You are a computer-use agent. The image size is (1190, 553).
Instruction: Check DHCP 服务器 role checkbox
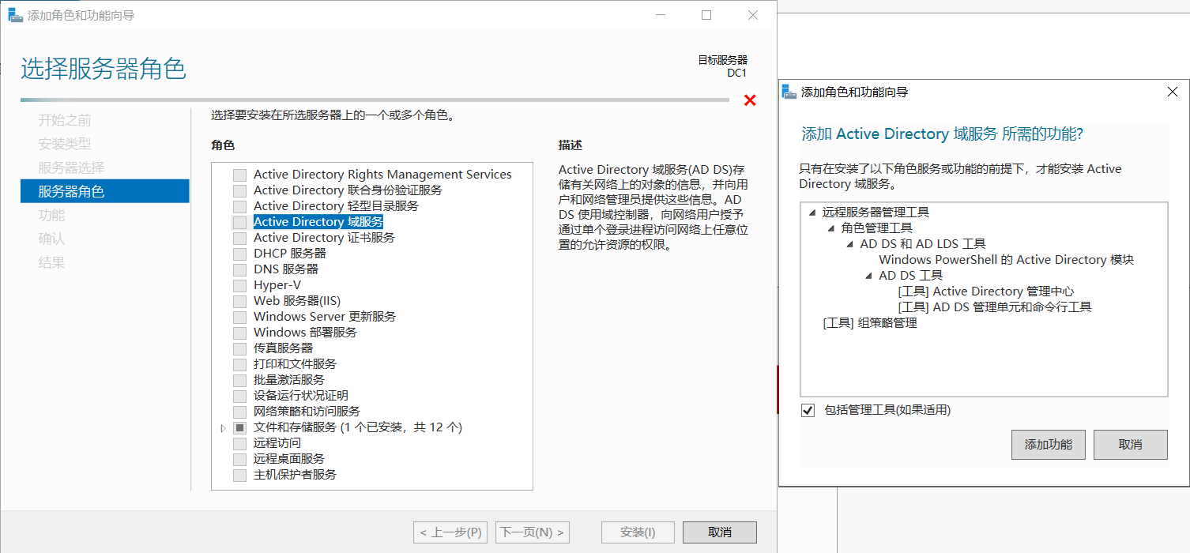coord(239,254)
